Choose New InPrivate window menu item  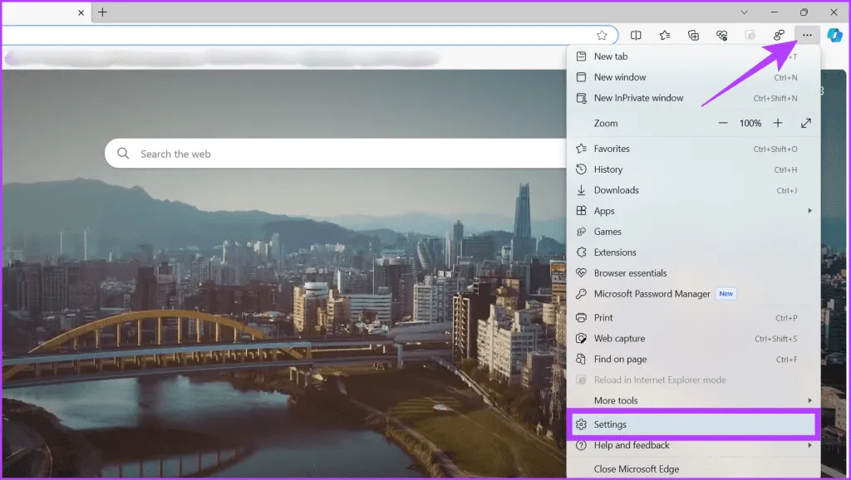[638, 98]
